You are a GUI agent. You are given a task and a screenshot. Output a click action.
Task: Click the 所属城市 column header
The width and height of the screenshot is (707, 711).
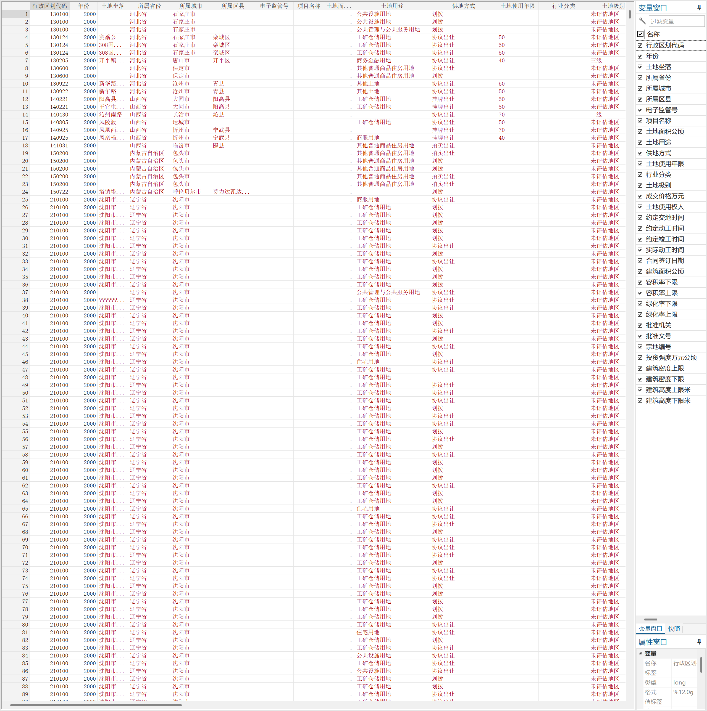tap(190, 6)
